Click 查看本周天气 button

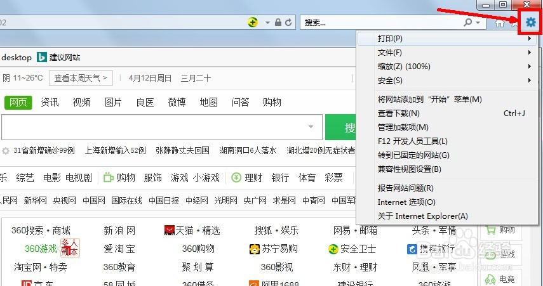[81, 78]
